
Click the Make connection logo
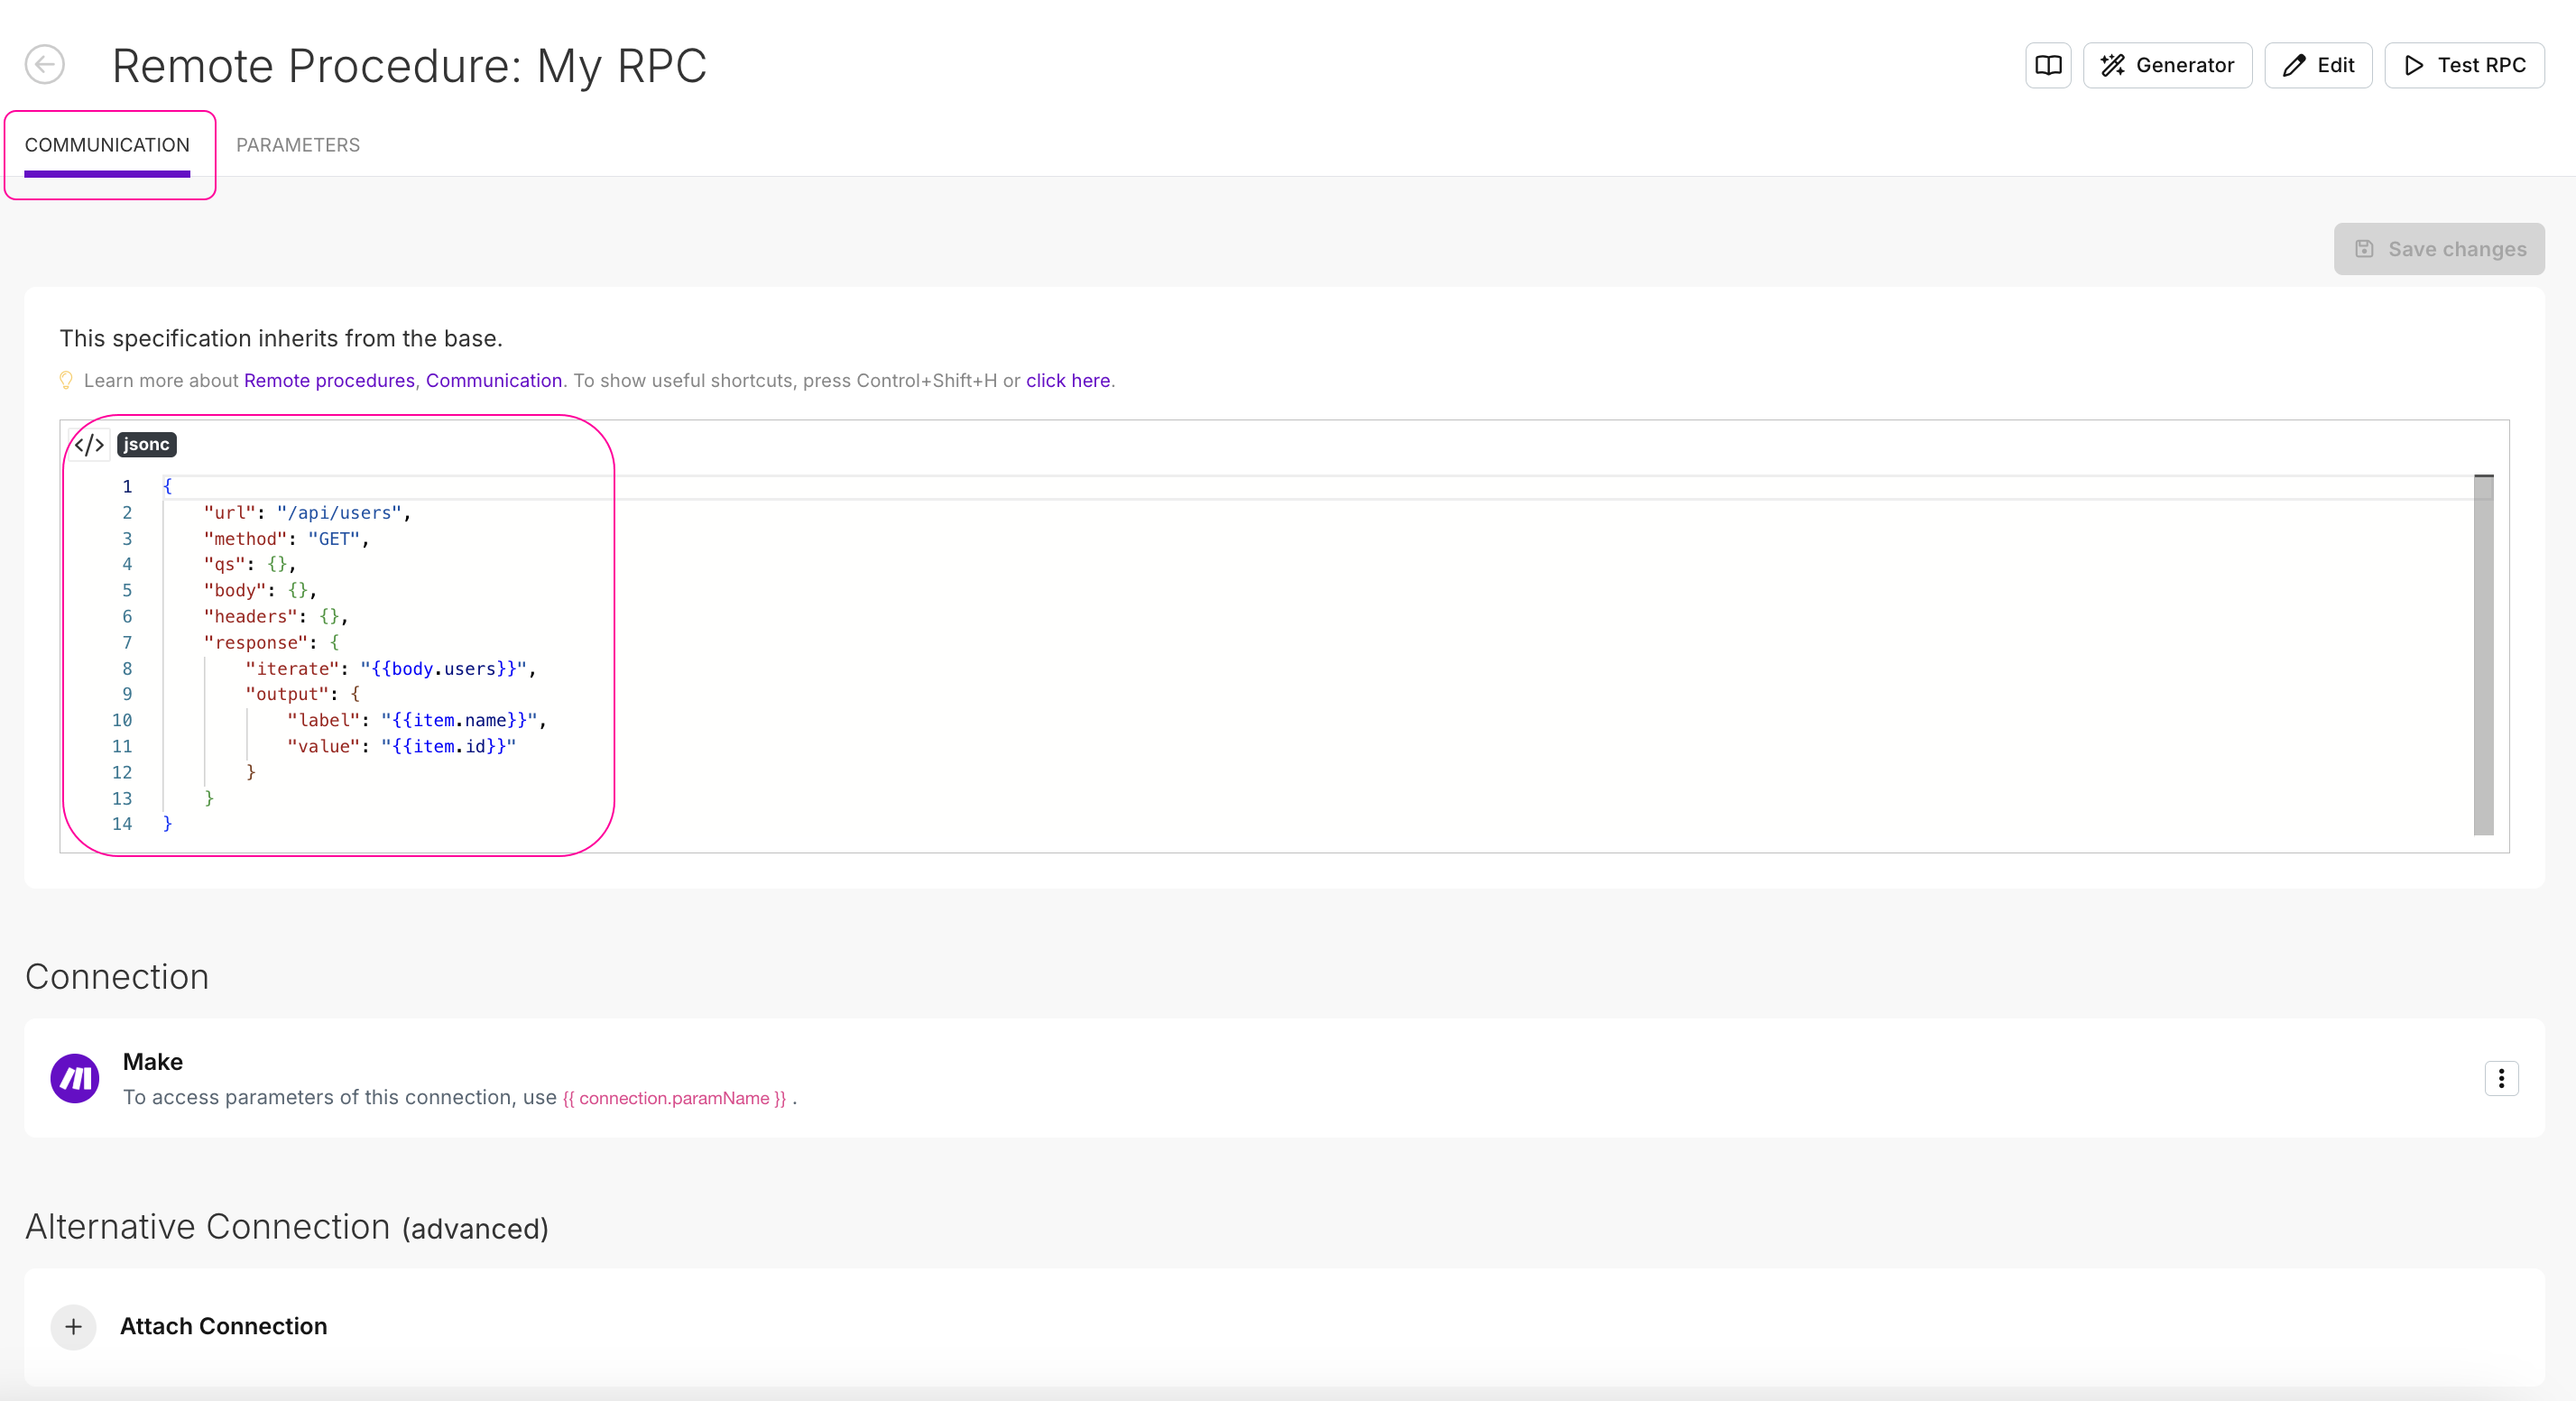click(x=75, y=1078)
